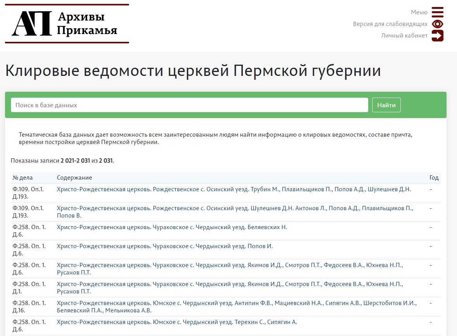Open the Юмское record listing Терехин С.

pos(177,322)
